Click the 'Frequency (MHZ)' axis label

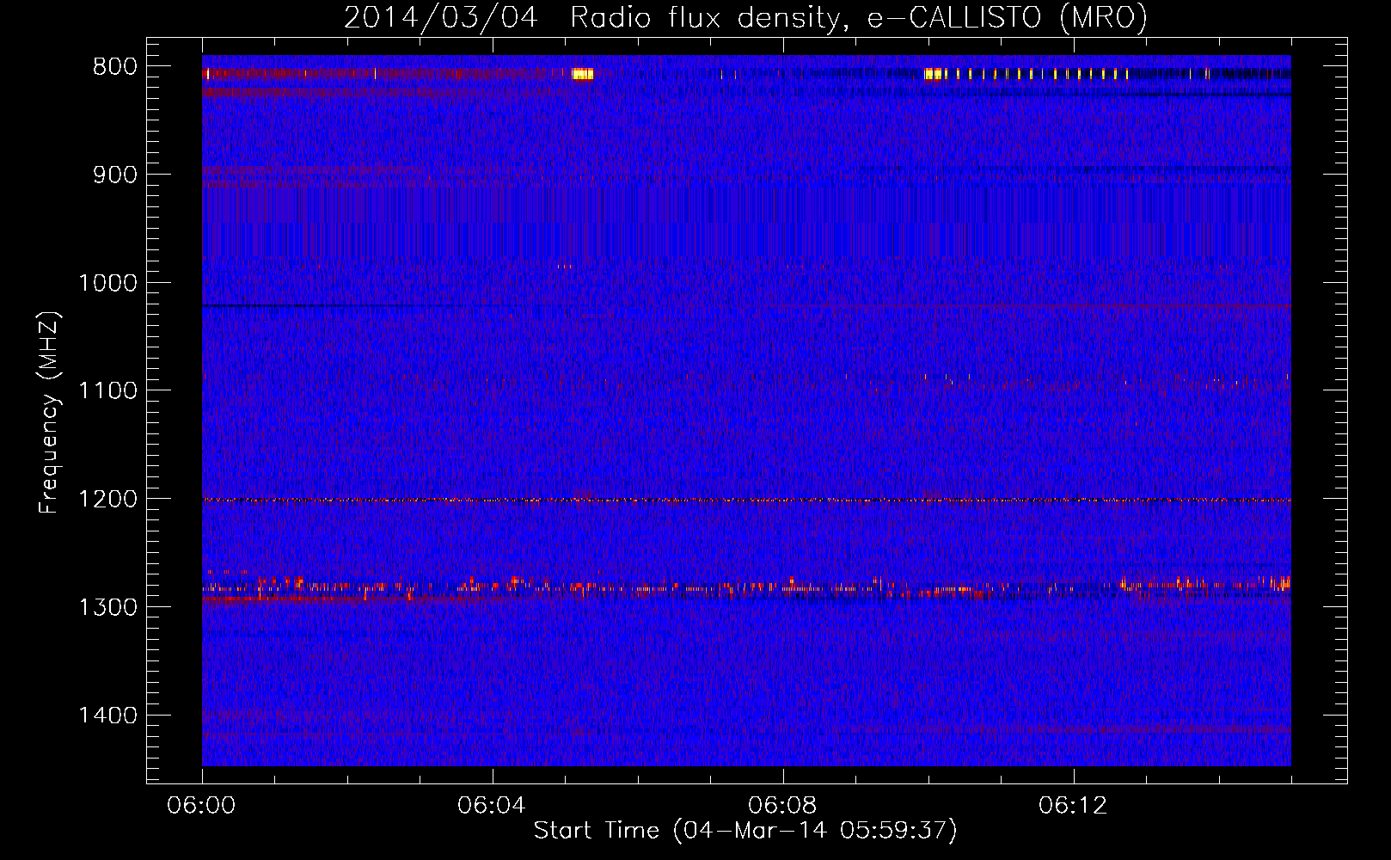point(49,413)
